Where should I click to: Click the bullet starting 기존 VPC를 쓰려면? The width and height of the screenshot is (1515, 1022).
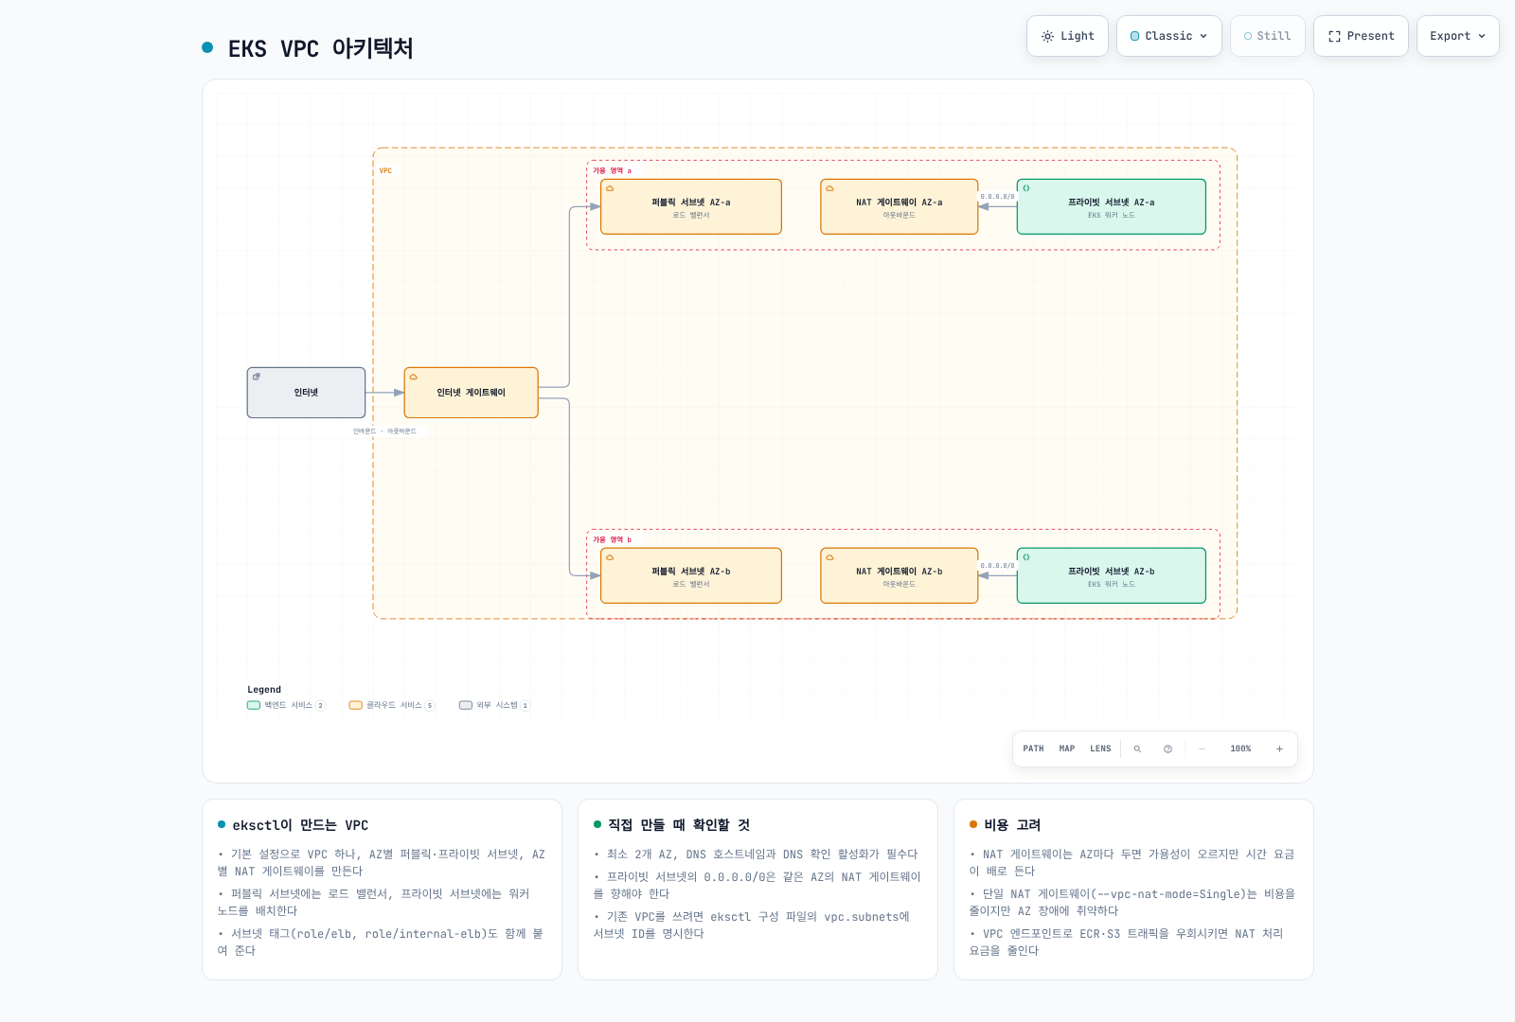tap(752, 925)
